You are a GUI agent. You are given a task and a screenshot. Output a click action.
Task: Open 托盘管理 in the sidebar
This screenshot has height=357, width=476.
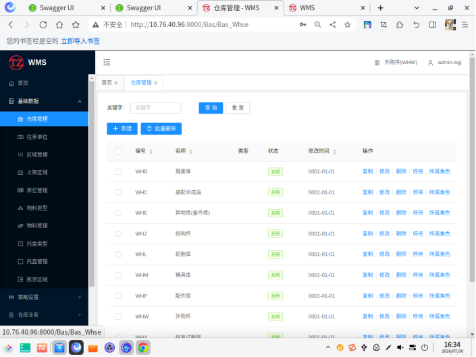44,261
